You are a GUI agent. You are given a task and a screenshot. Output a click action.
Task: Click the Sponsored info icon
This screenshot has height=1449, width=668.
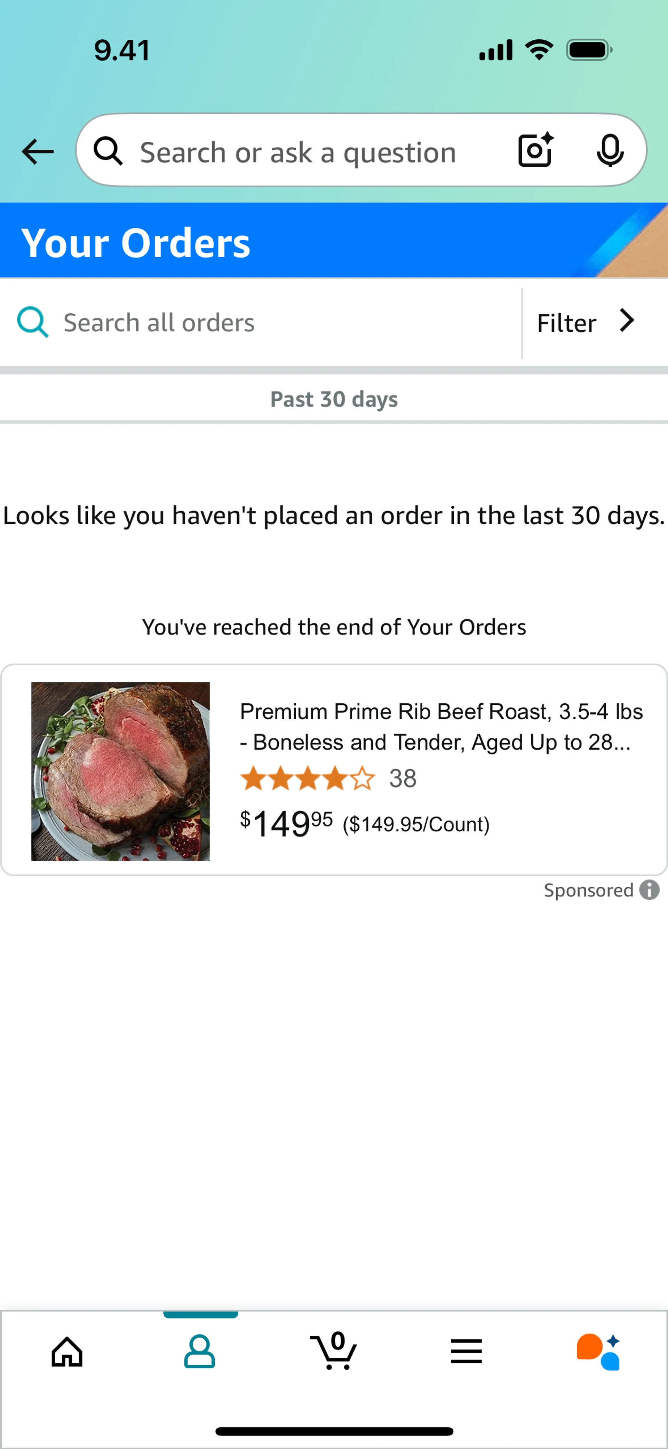click(650, 890)
